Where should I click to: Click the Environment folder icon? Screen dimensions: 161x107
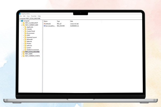pos(25,33)
